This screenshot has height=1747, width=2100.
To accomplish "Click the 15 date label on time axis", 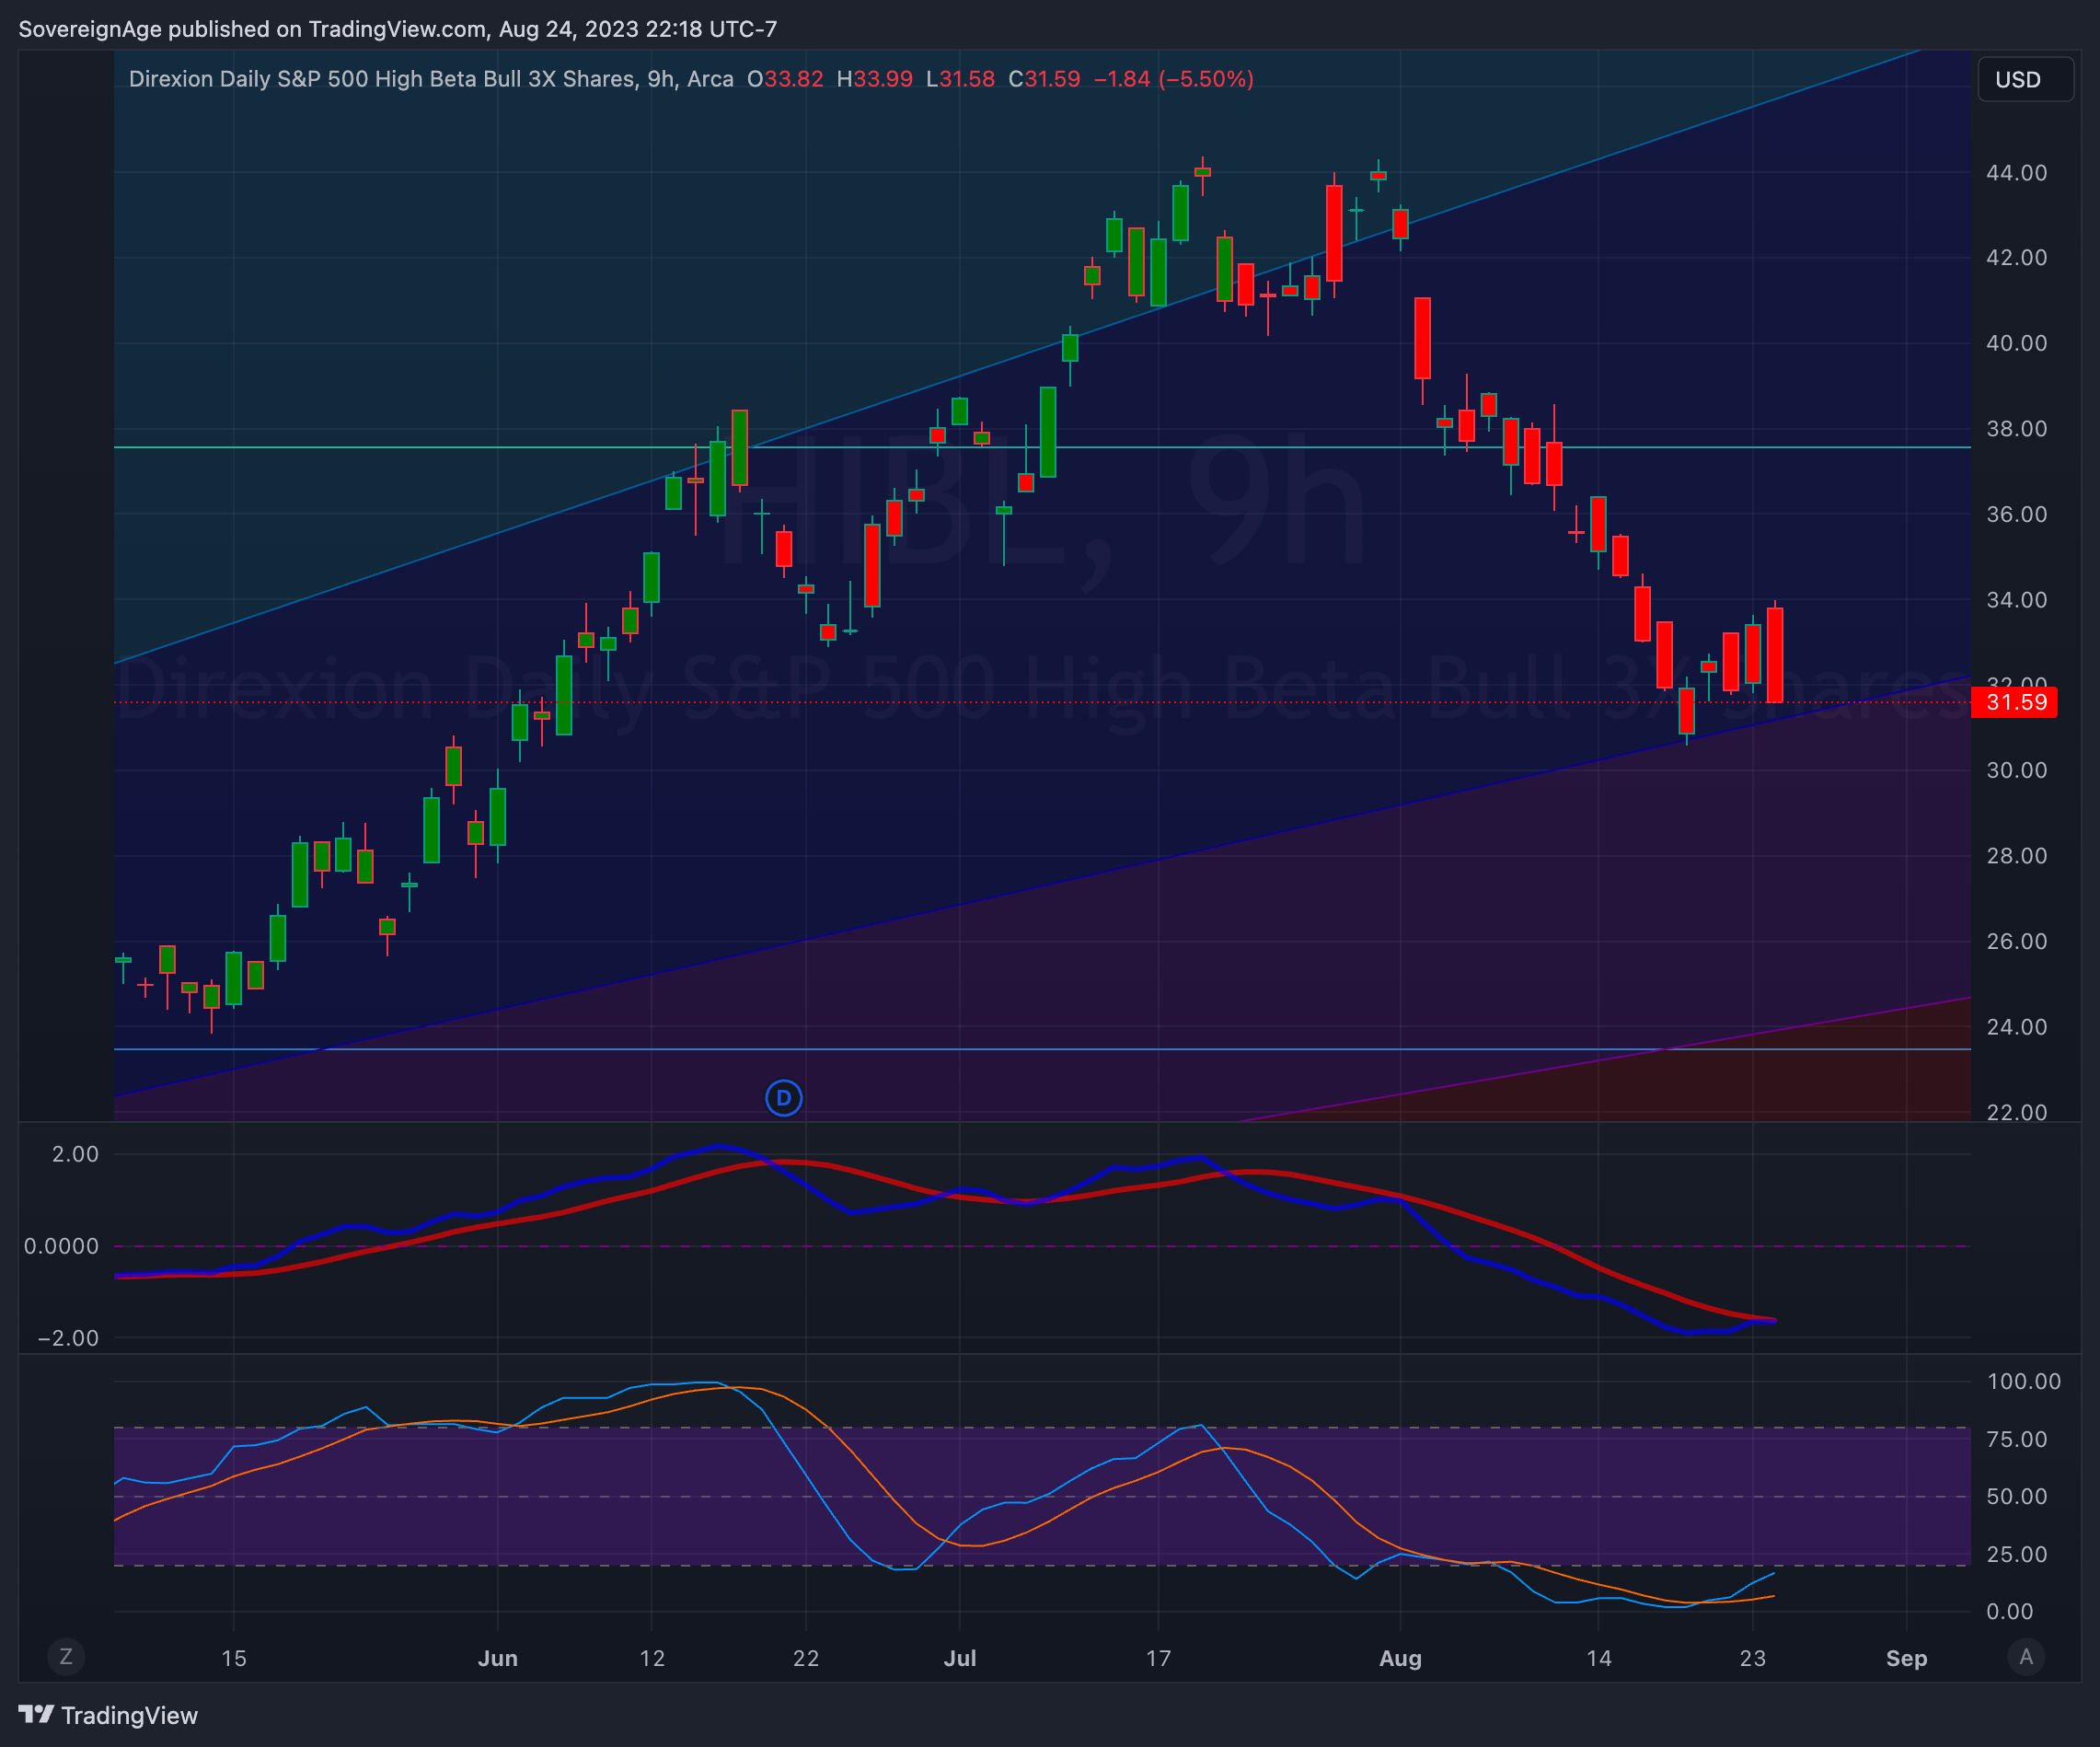I will pos(234,1658).
